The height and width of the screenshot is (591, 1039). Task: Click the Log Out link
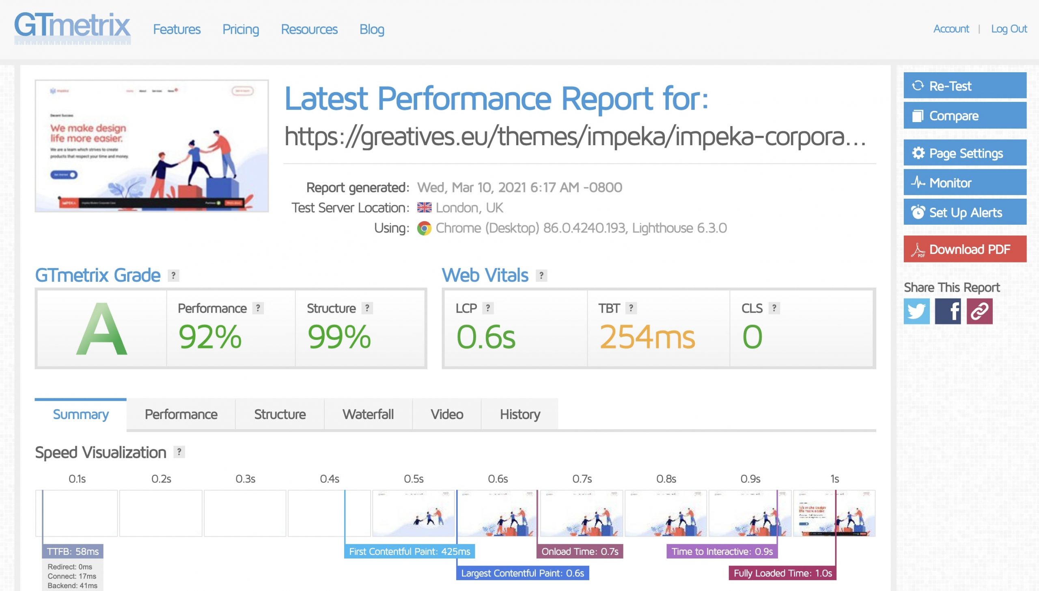point(1009,29)
